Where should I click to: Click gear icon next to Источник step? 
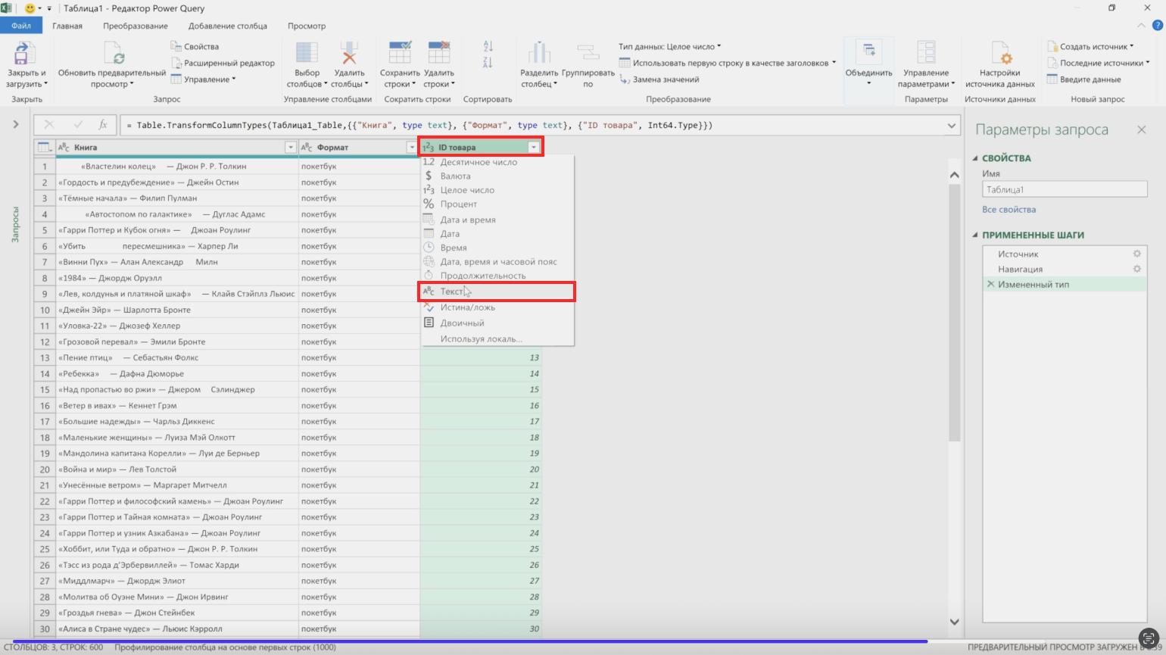[1136, 254]
